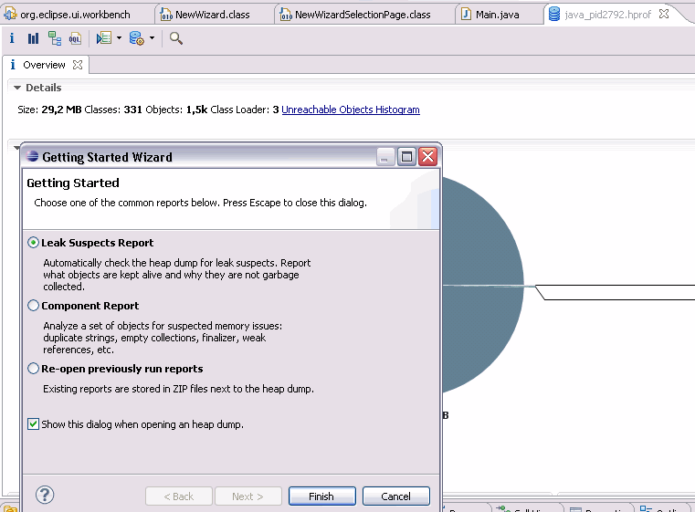Click the Run Expert System Test icon
695x512 pixels.
pyautogui.click(x=104, y=38)
